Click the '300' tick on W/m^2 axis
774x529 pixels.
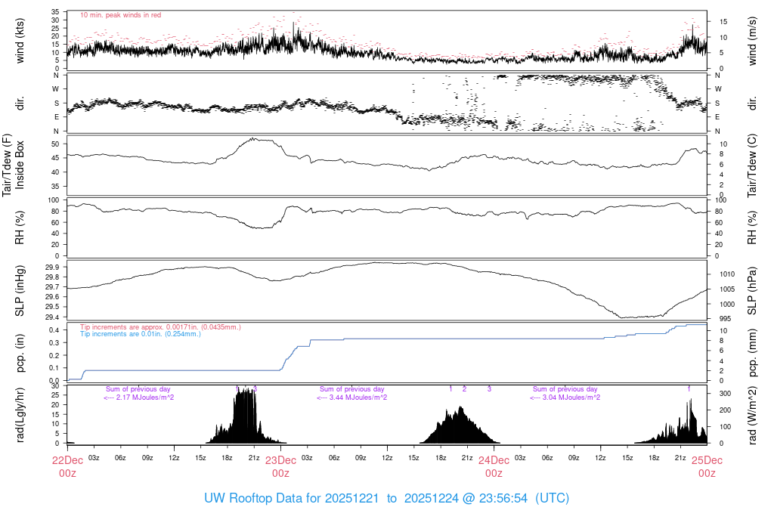(x=725, y=394)
